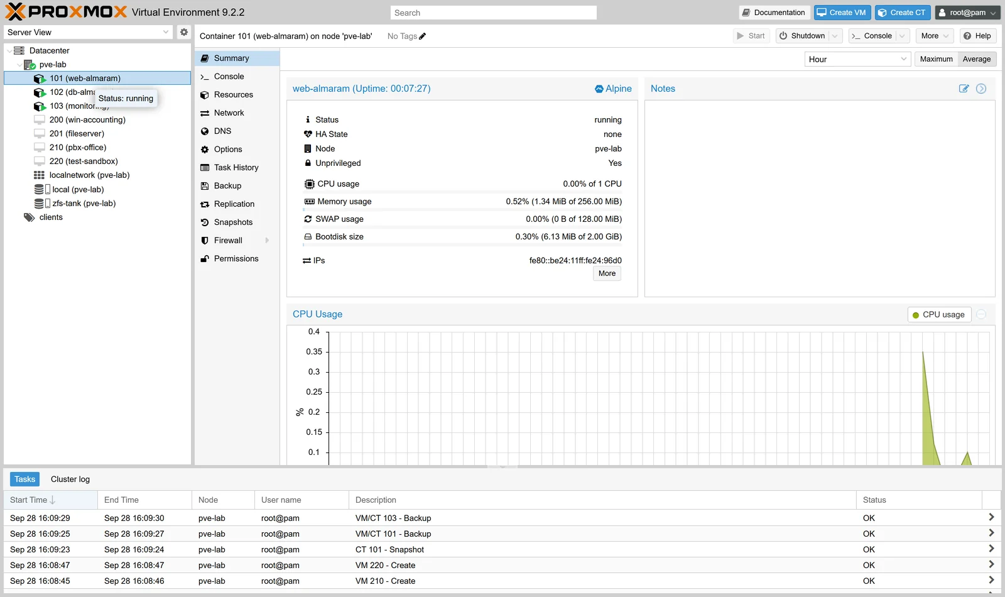
Task: Edit the Notes panel
Action: 964,89
